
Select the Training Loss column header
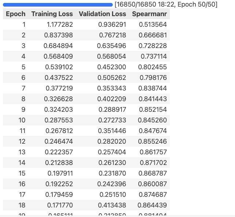[x=52, y=14]
